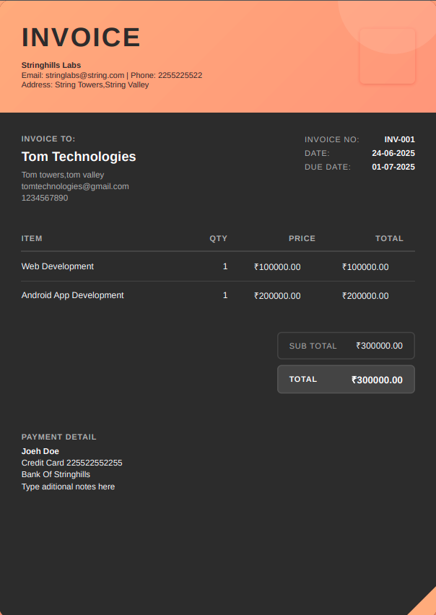Open the stringlabs@string.com email address

84,75
